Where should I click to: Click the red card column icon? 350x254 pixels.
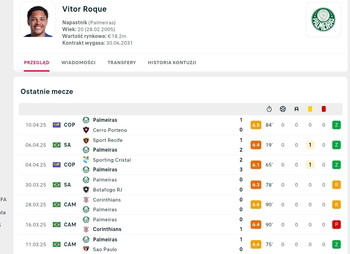click(324, 109)
